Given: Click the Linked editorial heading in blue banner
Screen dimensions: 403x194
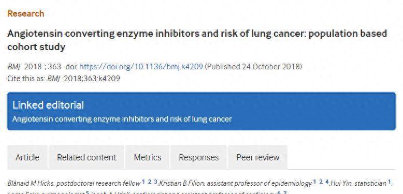Looking at the screenshot, I should point(48,105).
